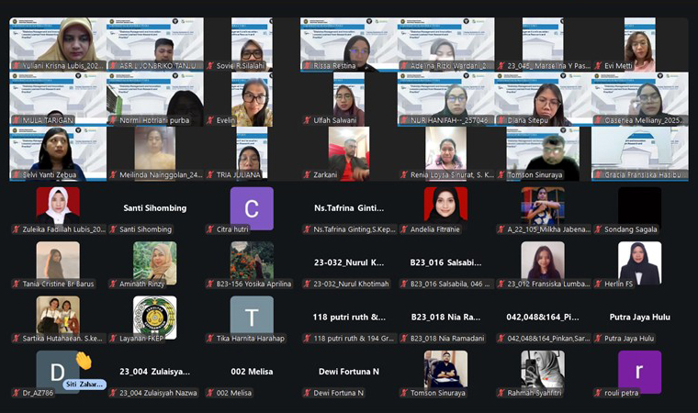
Task: Select Rissa Restina's video tile
Action: coord(349,44)
